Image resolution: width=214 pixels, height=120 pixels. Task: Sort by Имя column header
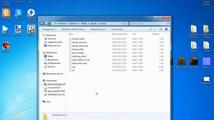tap(71, 34)
